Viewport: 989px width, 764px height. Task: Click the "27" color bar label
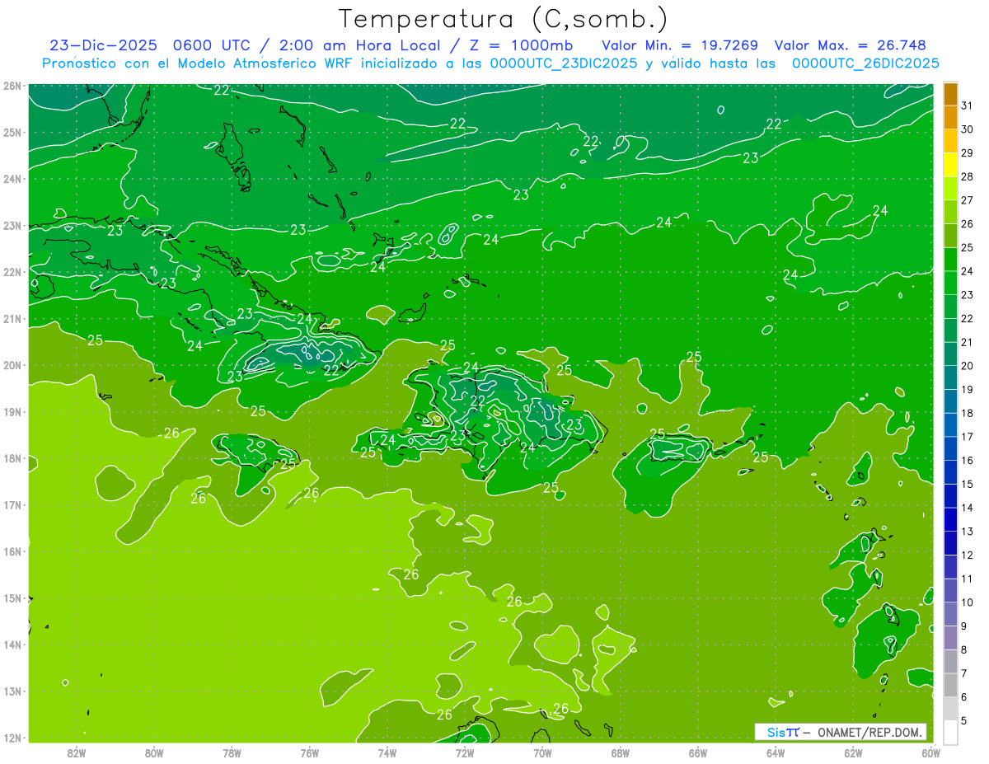point(967,200)
